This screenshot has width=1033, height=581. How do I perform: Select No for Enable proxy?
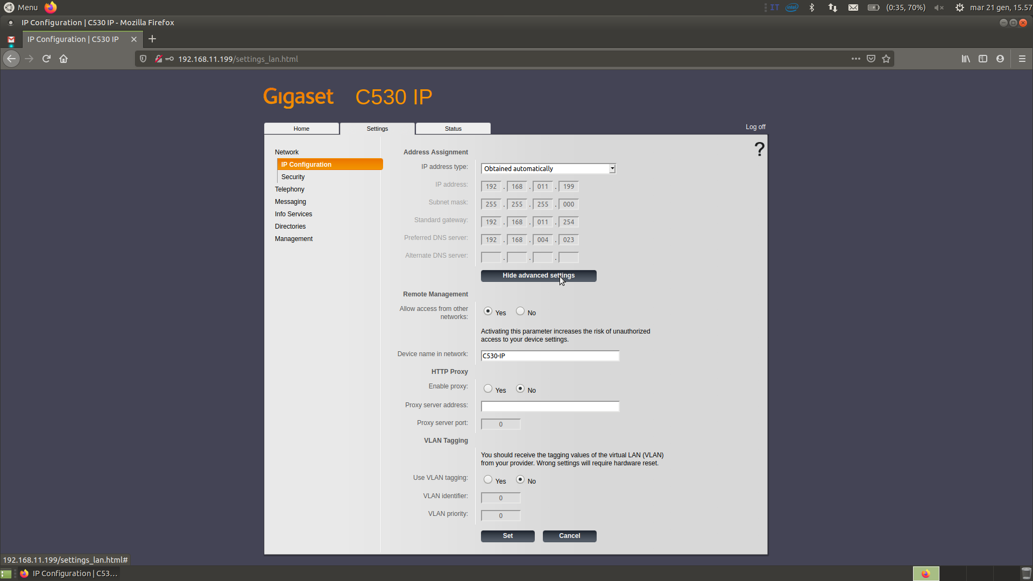pyautogui.click(x=520, y=388)
